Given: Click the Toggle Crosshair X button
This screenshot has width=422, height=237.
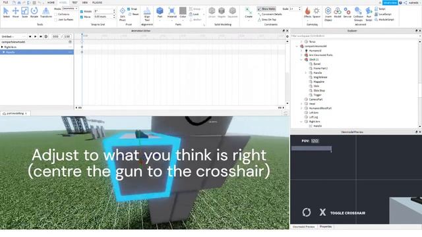Looking at the screenshot, I should tap(322, 212).
